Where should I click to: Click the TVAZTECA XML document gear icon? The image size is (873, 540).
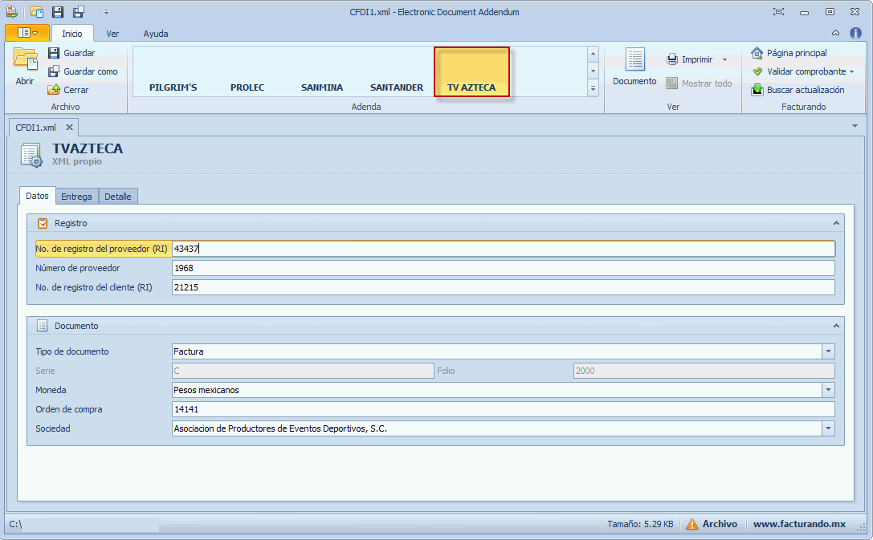pyautogui.click(x=31, y=155)
